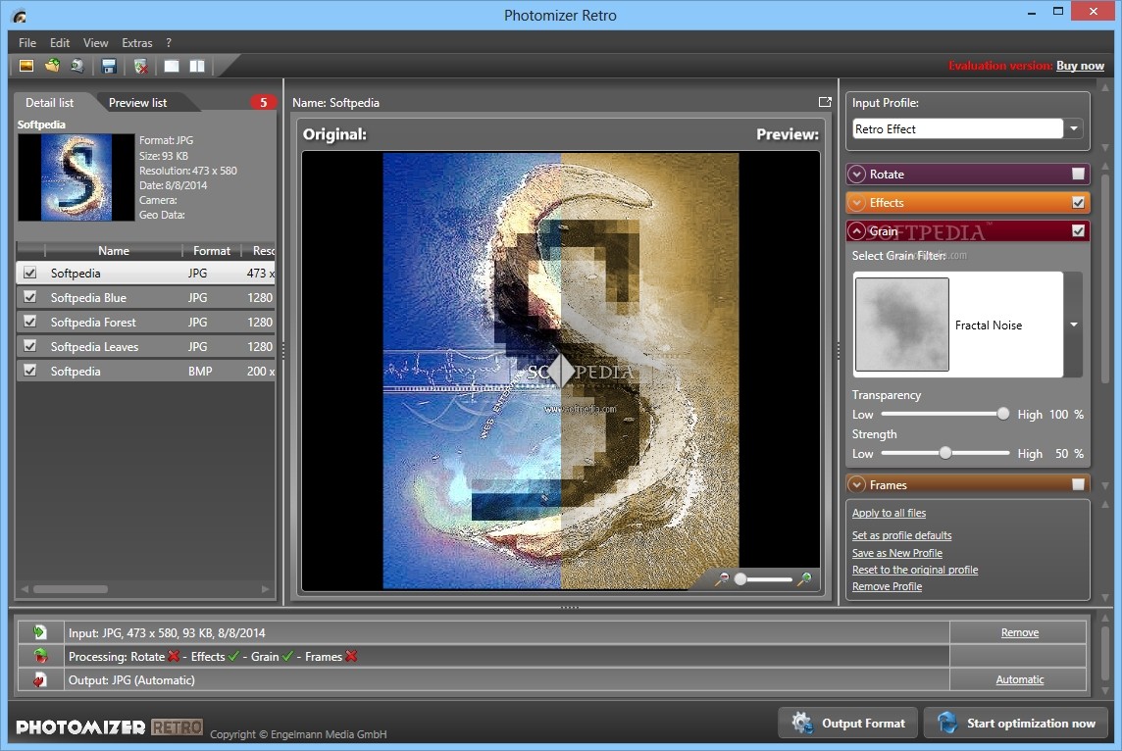Viewport: 1122px width, 751px height.
Task: Click Start optimization now button
Action: coord(1016,724)
